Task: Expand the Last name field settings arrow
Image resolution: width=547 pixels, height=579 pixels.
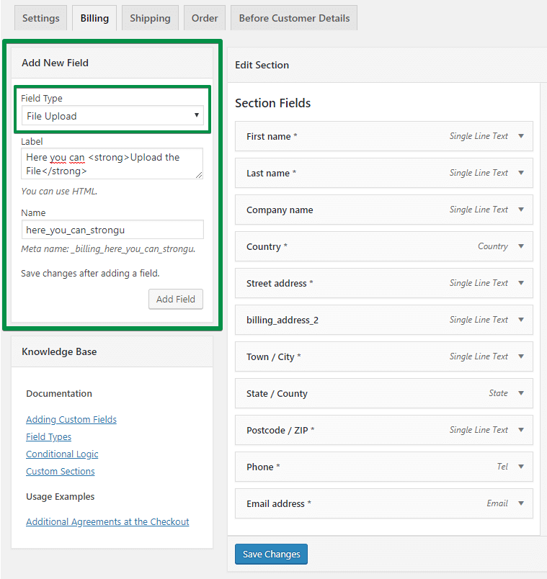Action: pos(521,173)
